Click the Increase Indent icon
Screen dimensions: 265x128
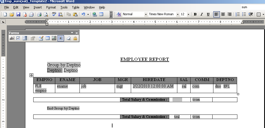pyautogui.click(x=251, y=14)
